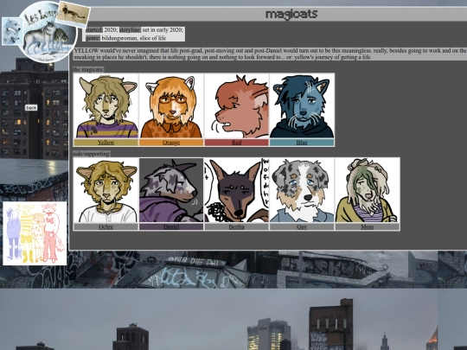This screenshot has height=350, width=467.
Task: Click Blue's portrait in dark hoodie
Action: tap(302, 106)
